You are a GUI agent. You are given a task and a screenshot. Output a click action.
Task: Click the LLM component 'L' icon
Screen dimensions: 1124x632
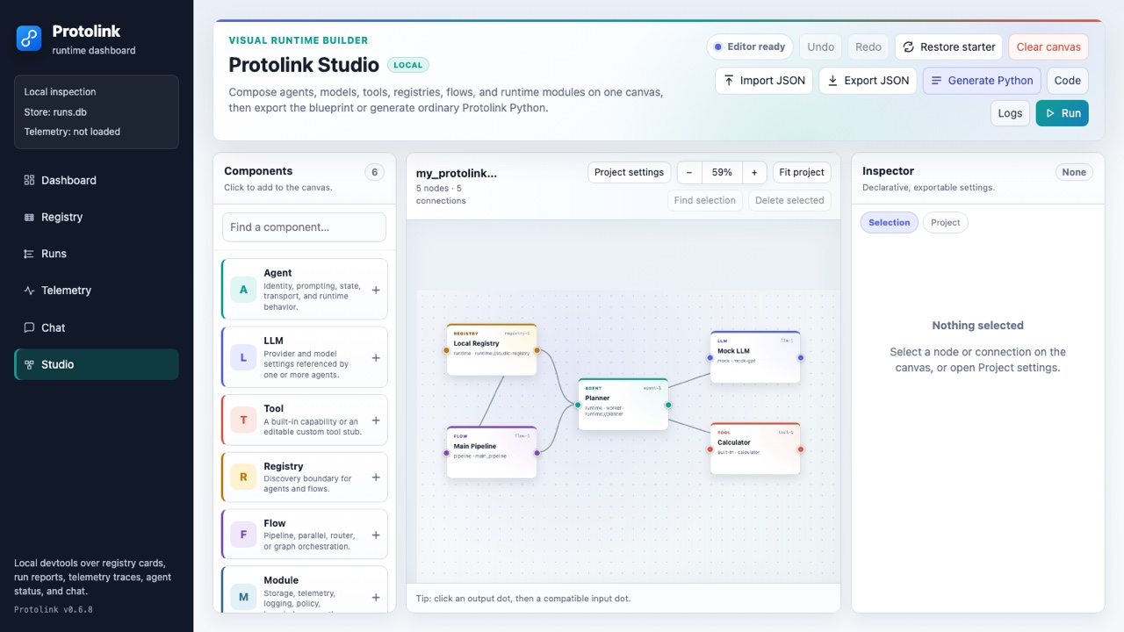(243, 357)
